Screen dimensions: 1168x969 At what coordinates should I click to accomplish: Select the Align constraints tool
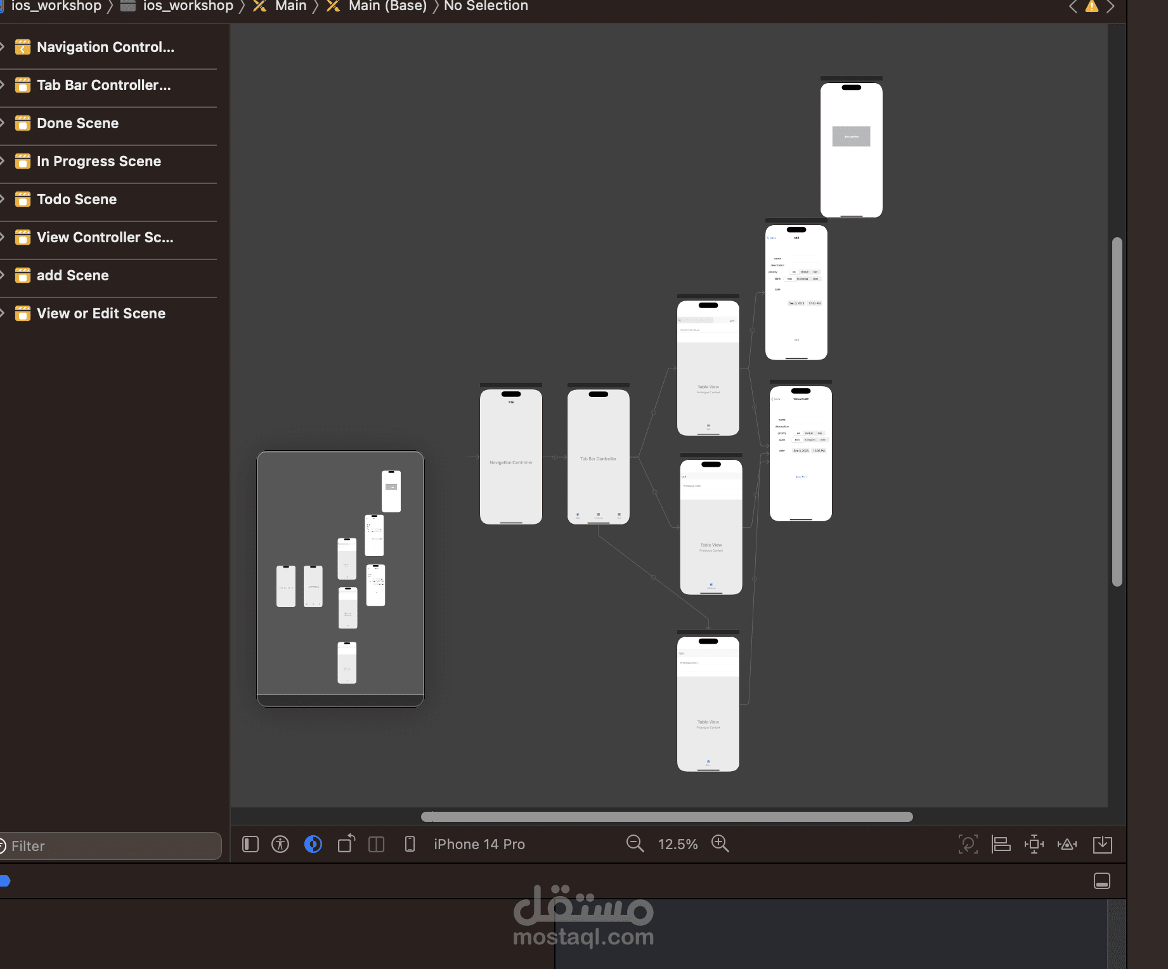[1001, 844]
